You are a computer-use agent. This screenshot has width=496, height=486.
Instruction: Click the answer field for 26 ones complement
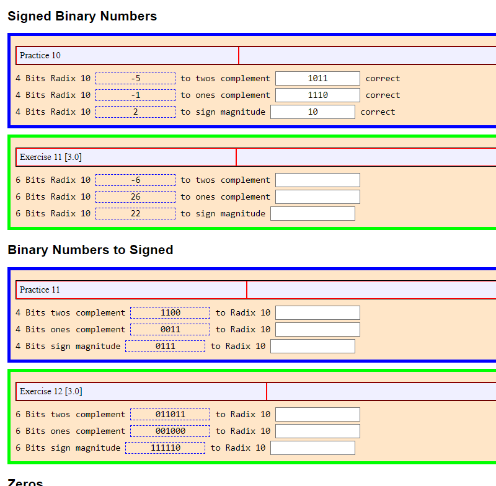[317, 197]
